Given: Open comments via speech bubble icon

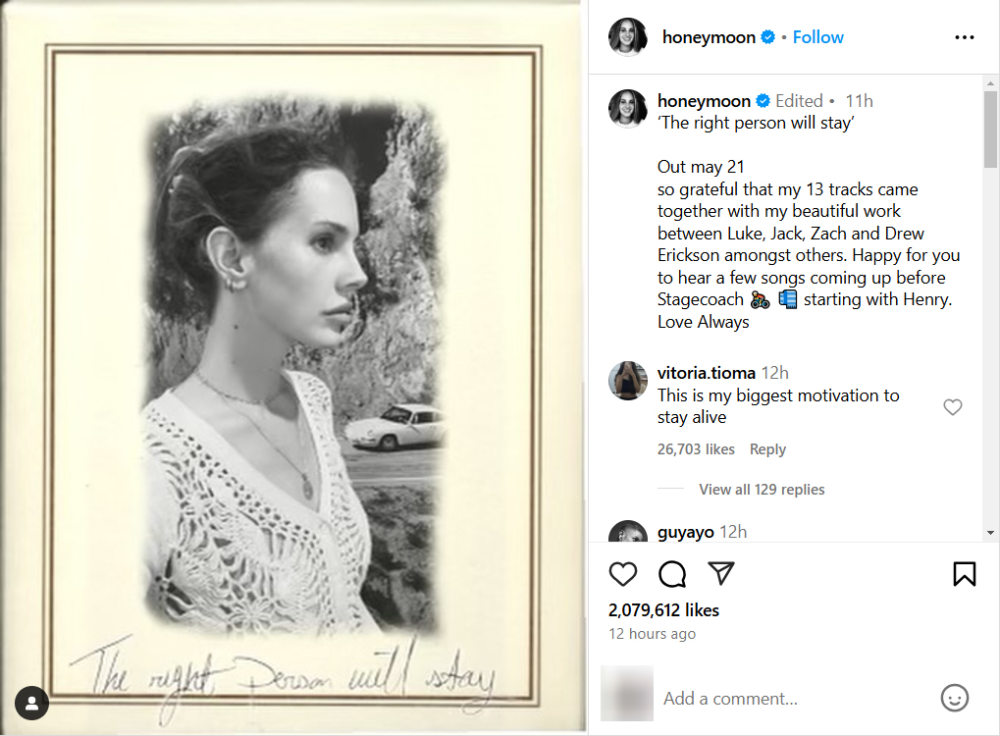Looking at the screenshot, I should pyautogui.click(x=672, y=573).
